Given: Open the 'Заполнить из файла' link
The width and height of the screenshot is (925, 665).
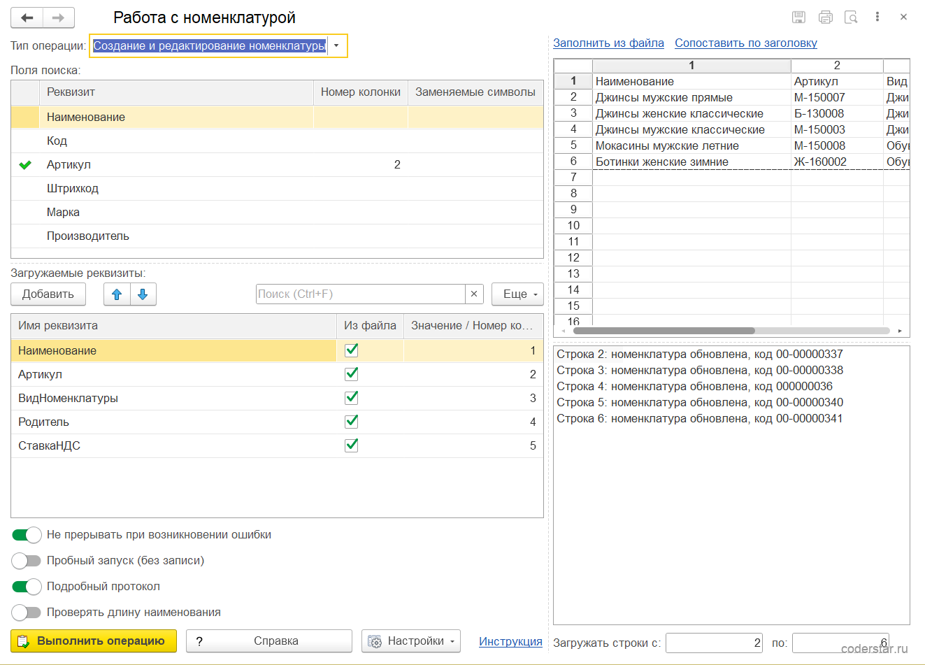Looking at the screenshot, I should pos(608,43).
